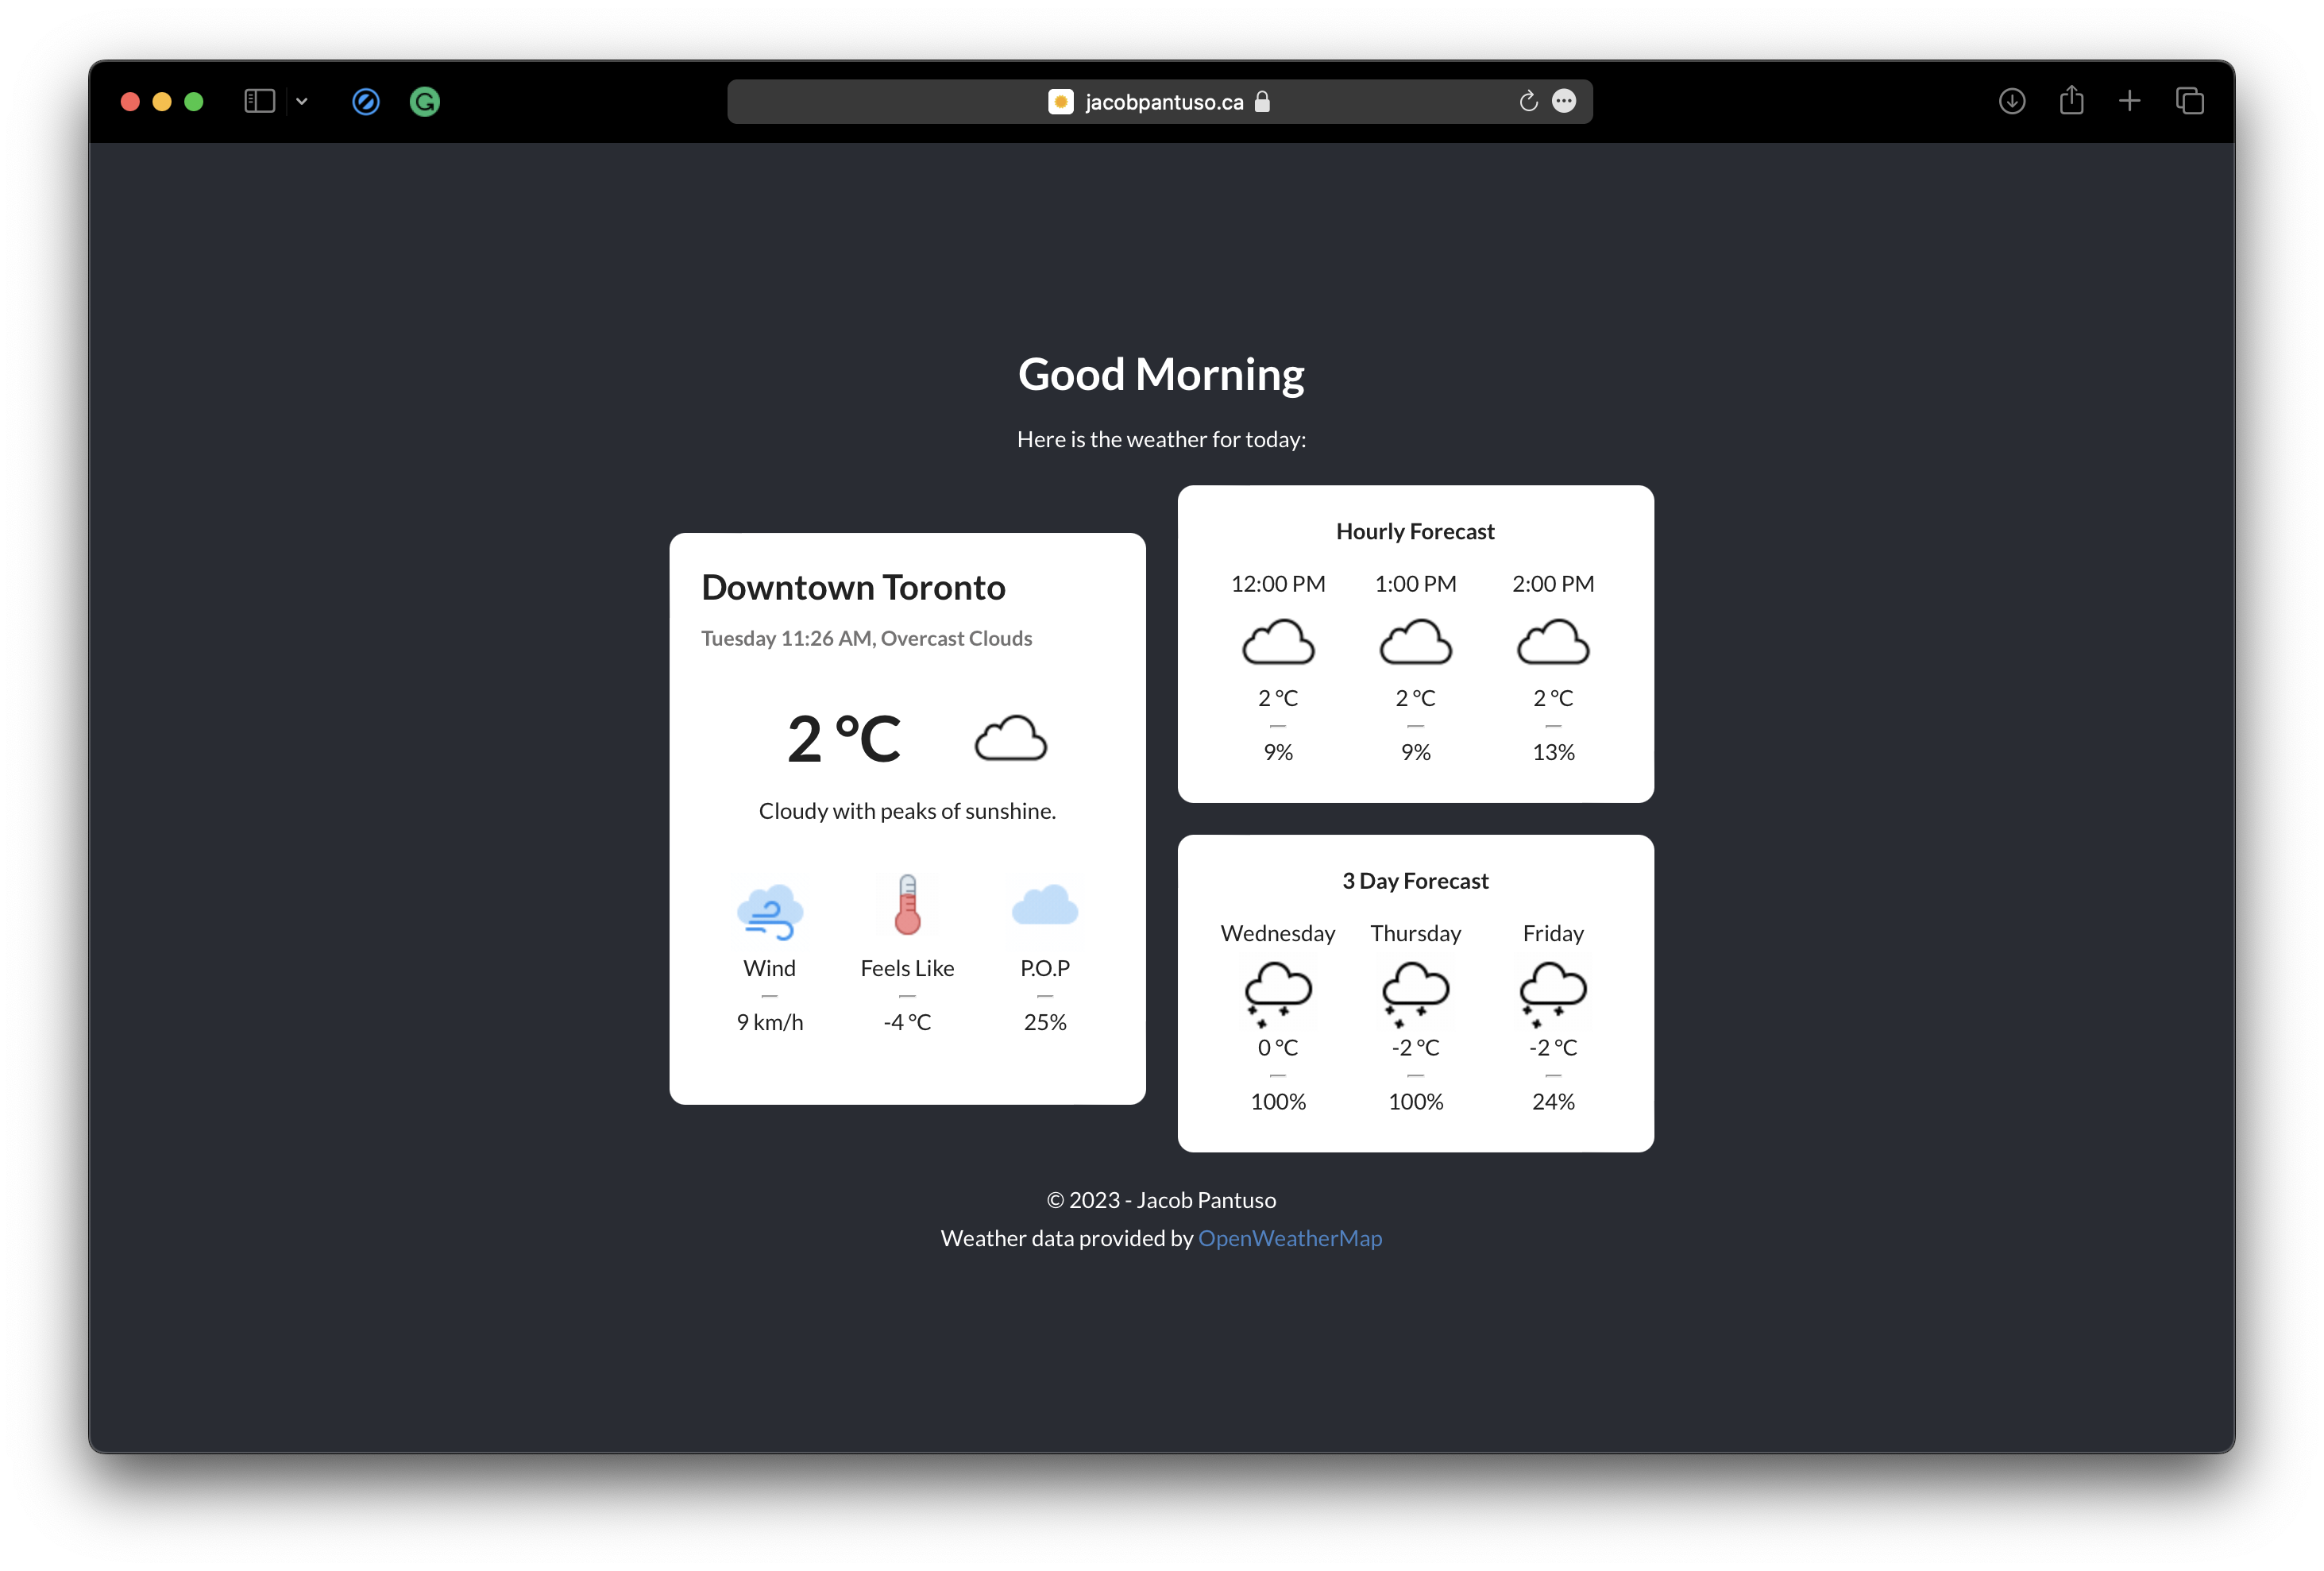Click the P.O.P blue cloud icon
The image size is (2324, 1571).
pos(1045,905)
